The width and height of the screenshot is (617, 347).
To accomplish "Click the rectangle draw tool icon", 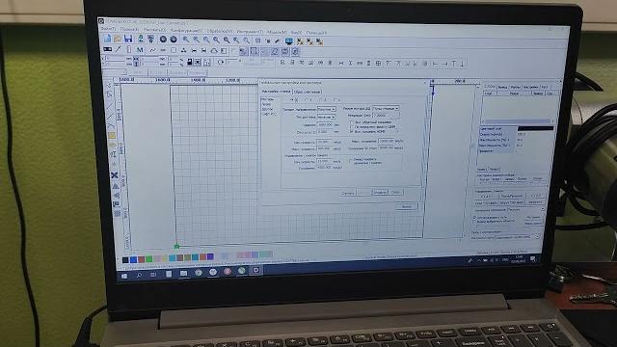I will 174,50.
